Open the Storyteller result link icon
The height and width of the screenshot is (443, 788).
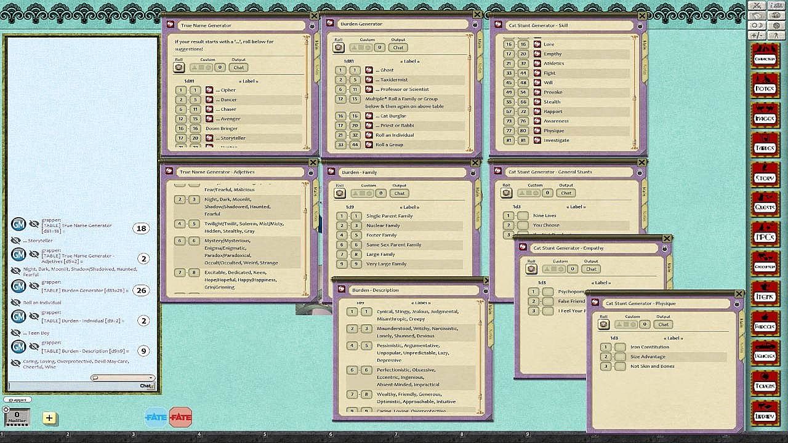[x=209, y=138]
